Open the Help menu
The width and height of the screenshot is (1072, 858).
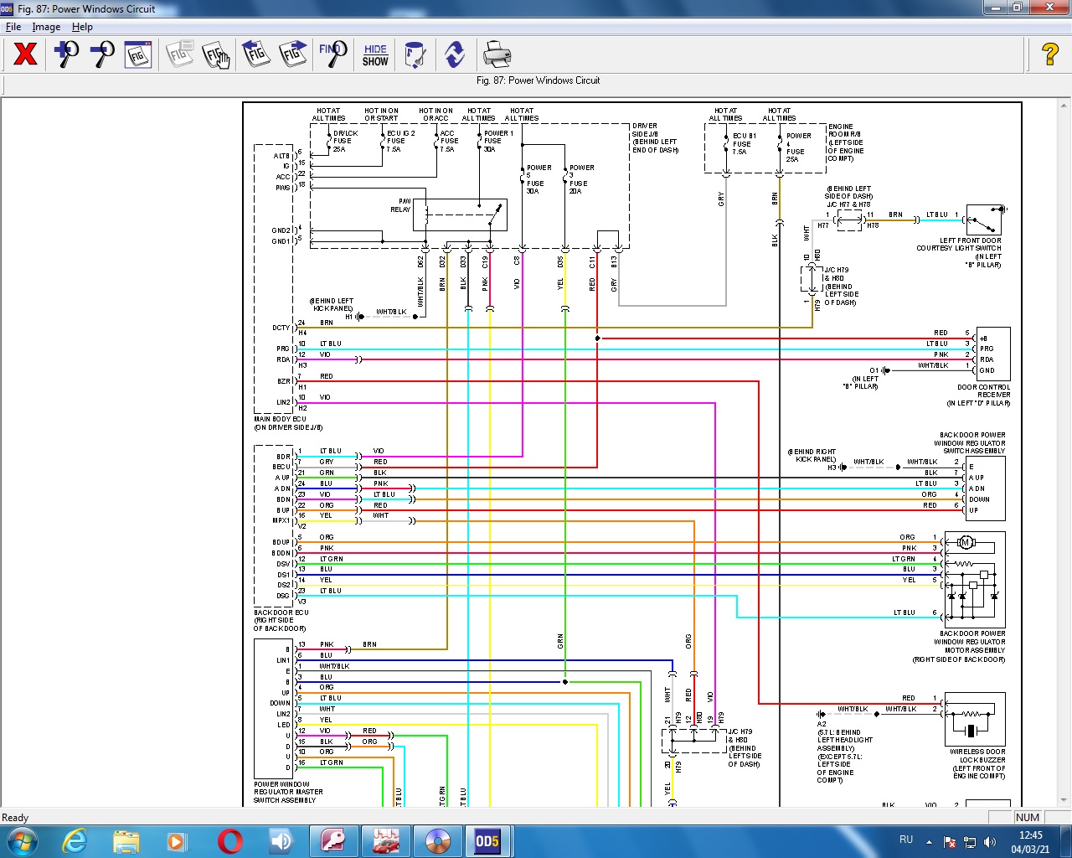82,27
